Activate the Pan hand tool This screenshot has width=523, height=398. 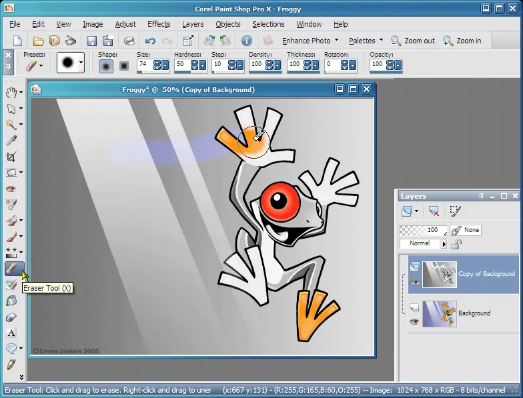click(11, 93)
